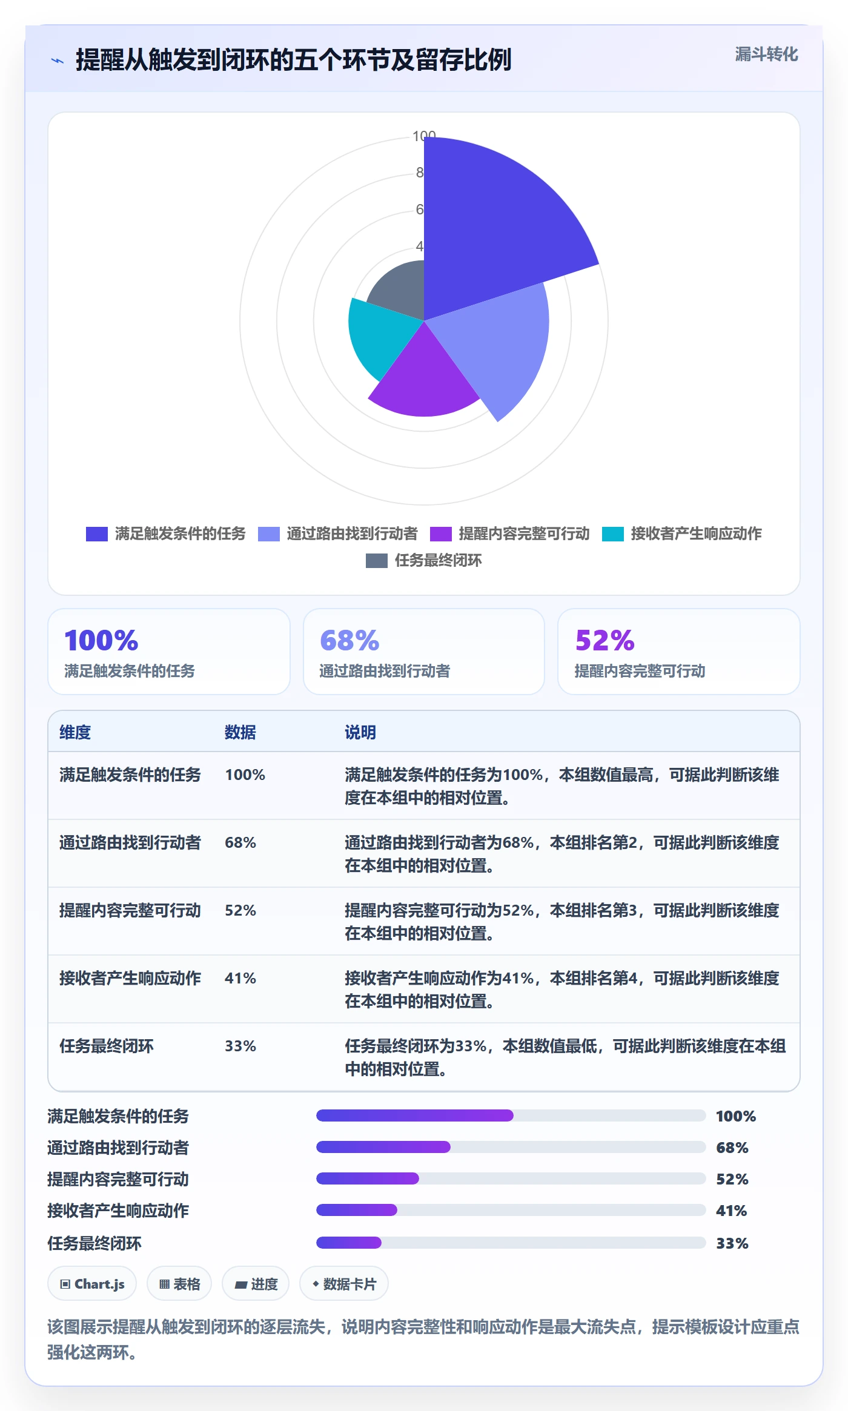
Task: Click the 进度 tag chip
Action: (x=256, y=1284)
